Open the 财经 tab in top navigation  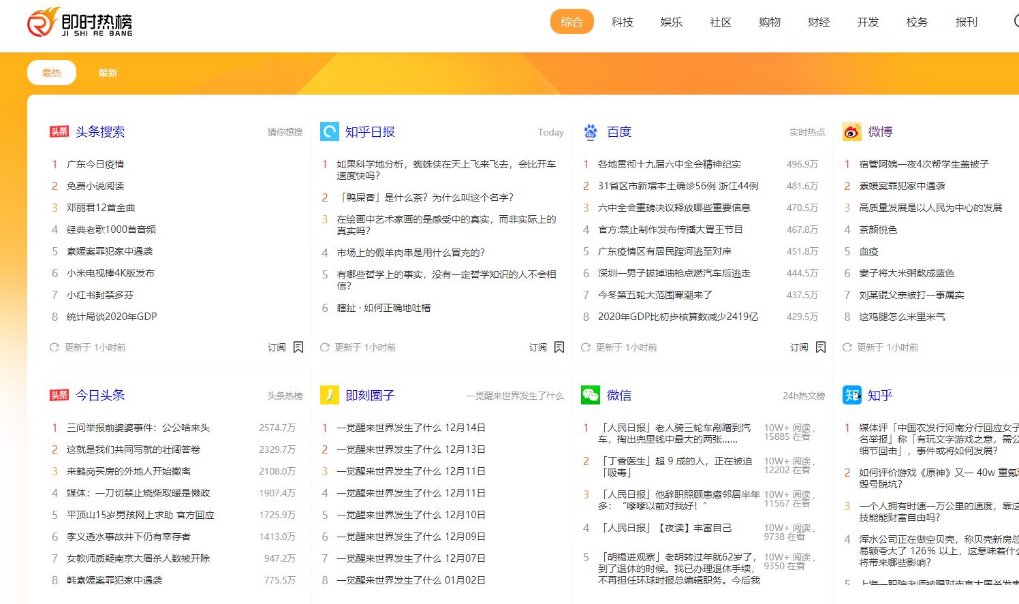(818, 22)
